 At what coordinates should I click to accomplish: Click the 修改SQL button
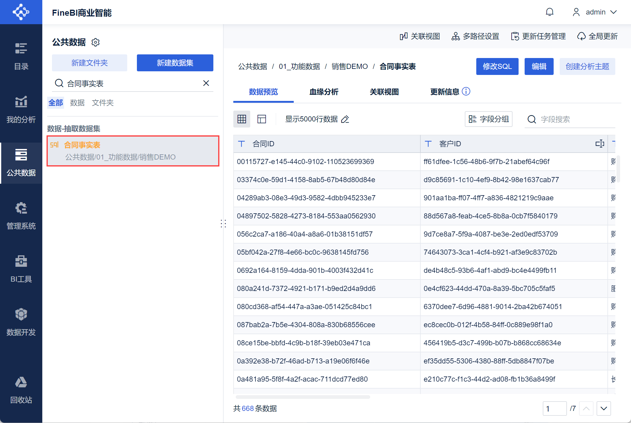point(497,66)
